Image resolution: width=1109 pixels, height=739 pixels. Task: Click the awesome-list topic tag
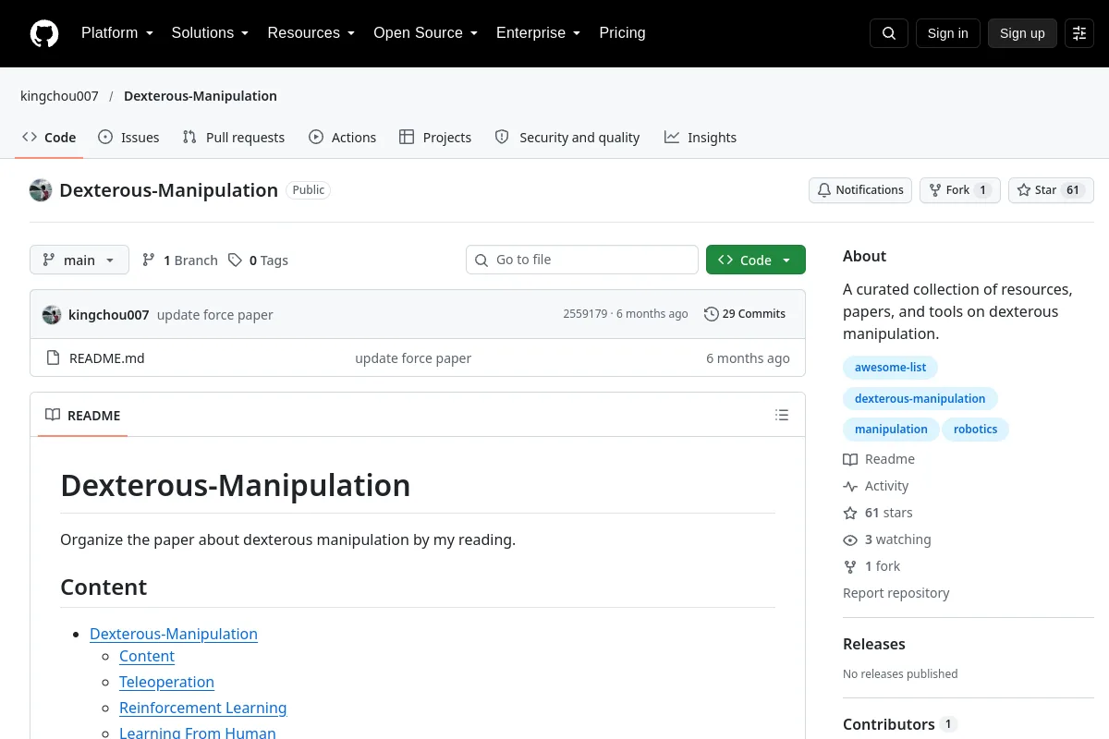pyautogui.click(x=890, y=368)
